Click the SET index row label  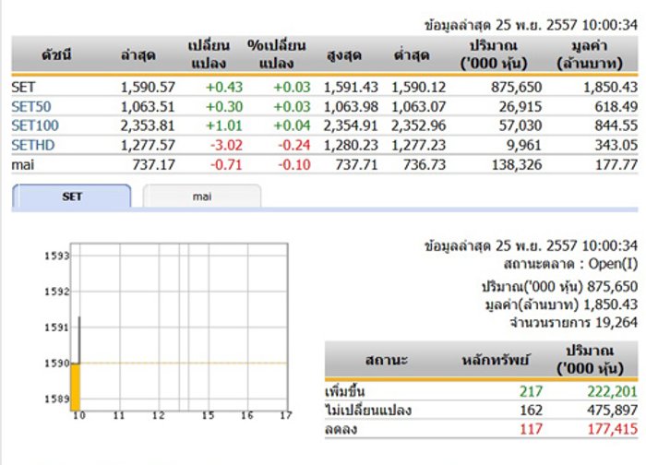pyautogui.click(x=23, y=88)
